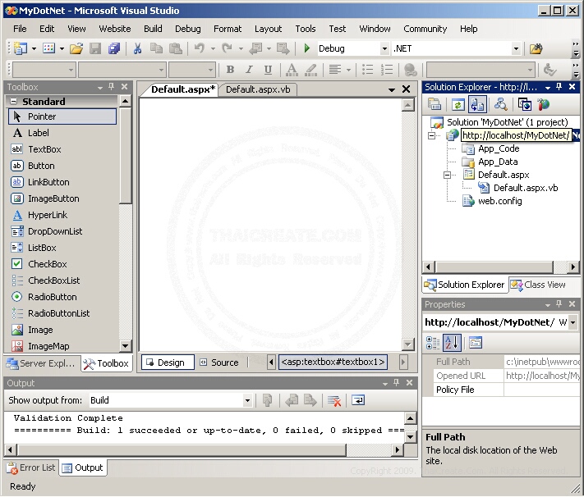Click the Open File folder icon
584x497 pixels.
pyautogui.click(x=76, y=48)
